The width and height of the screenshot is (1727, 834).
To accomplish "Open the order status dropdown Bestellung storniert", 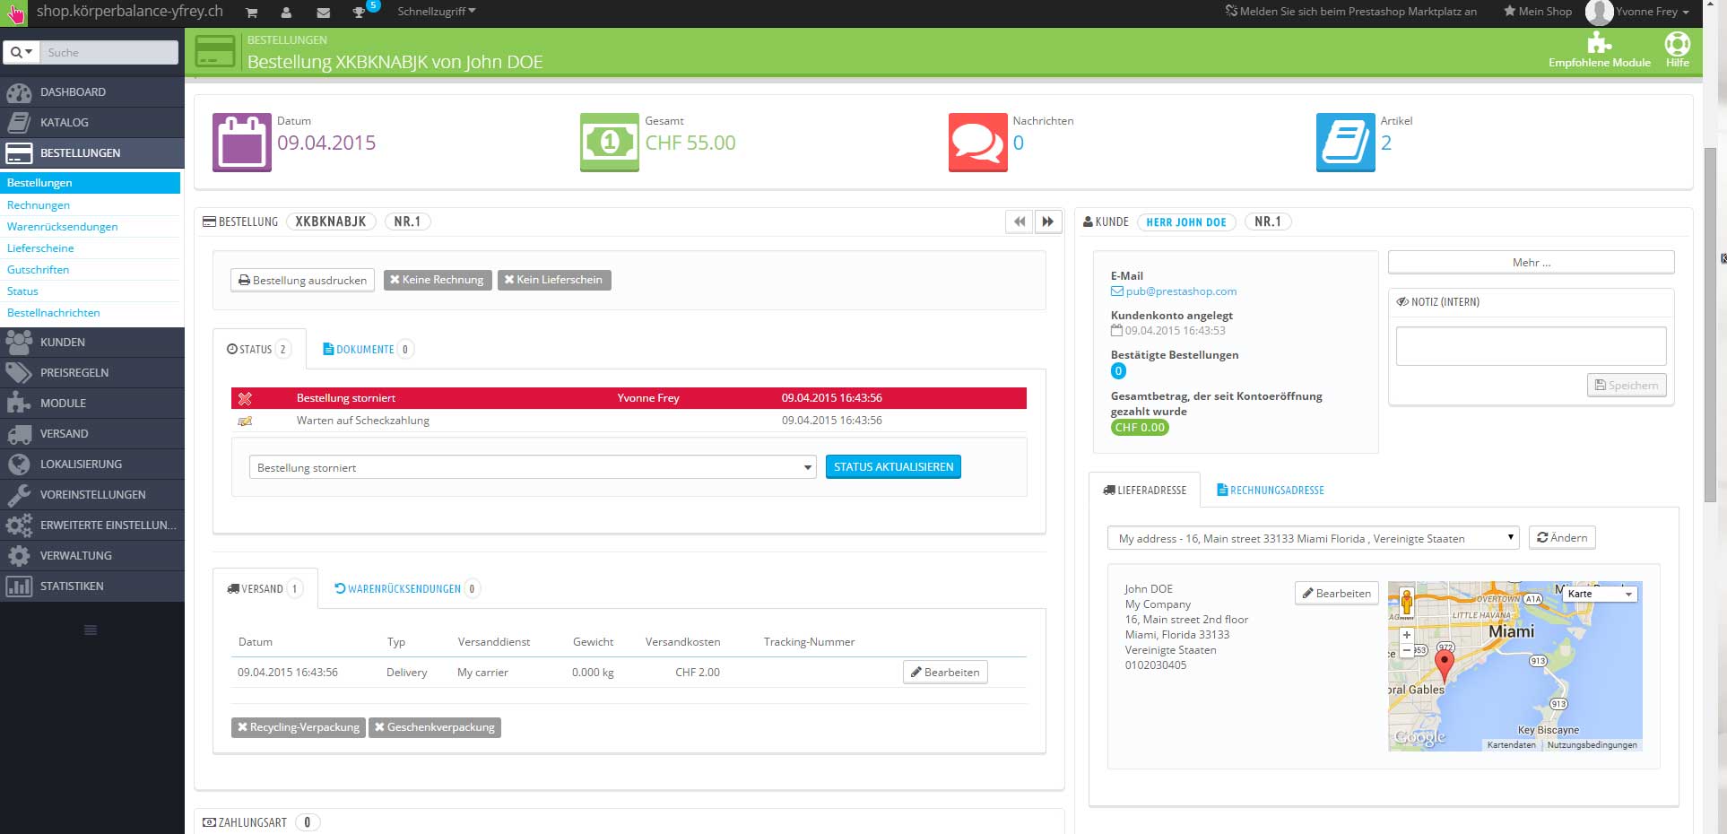I will point(533,467).
